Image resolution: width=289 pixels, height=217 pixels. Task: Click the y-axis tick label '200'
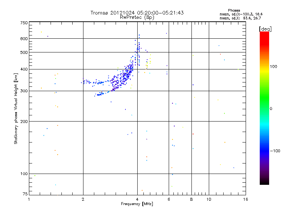coord(24,122)
